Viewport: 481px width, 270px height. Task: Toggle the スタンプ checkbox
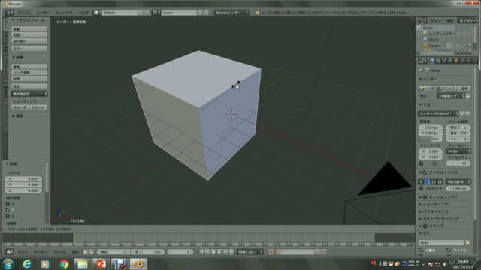pos(425,226)
